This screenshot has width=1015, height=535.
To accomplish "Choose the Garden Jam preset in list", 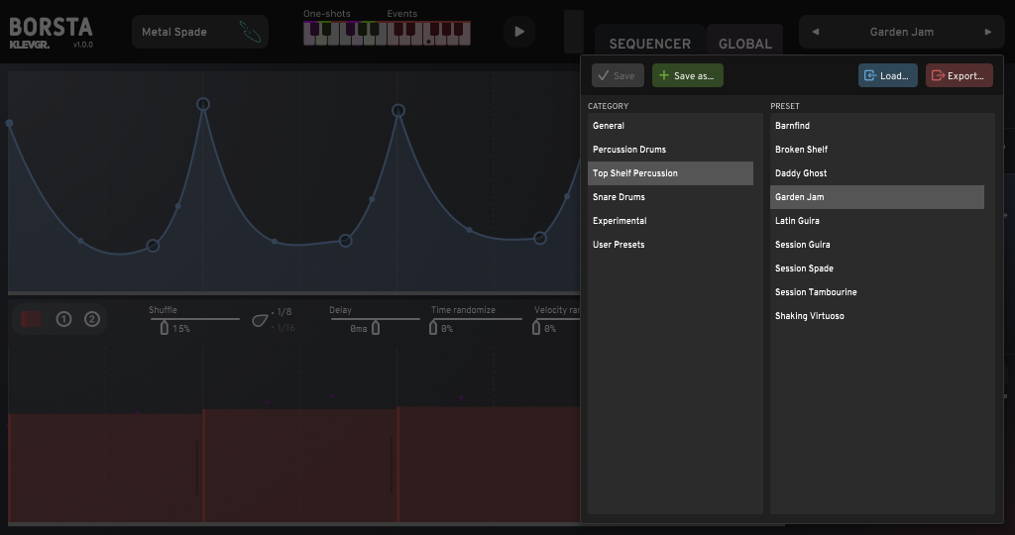I will point(877,197).
